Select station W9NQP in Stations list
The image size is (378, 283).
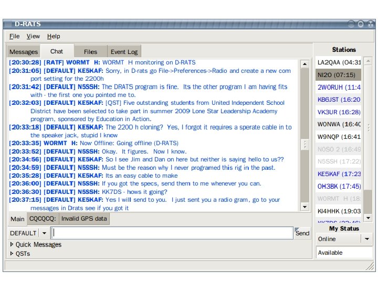[x=339, y=137]
